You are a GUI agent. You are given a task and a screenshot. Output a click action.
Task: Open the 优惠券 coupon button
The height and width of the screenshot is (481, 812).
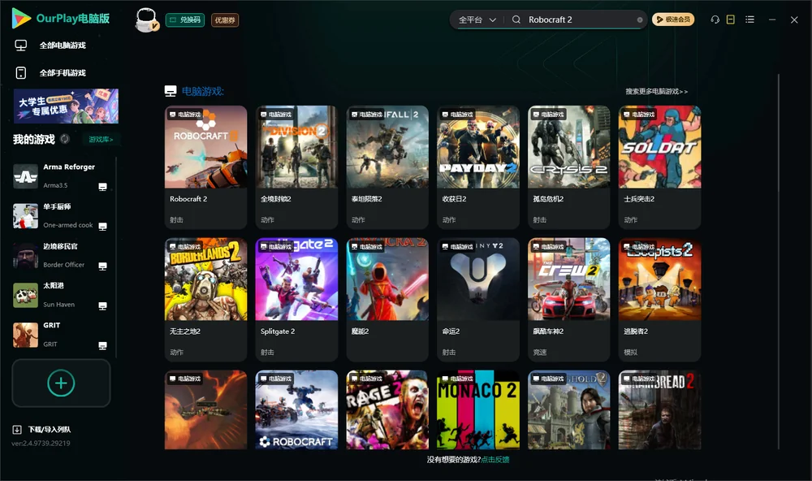tap(225, 19)
